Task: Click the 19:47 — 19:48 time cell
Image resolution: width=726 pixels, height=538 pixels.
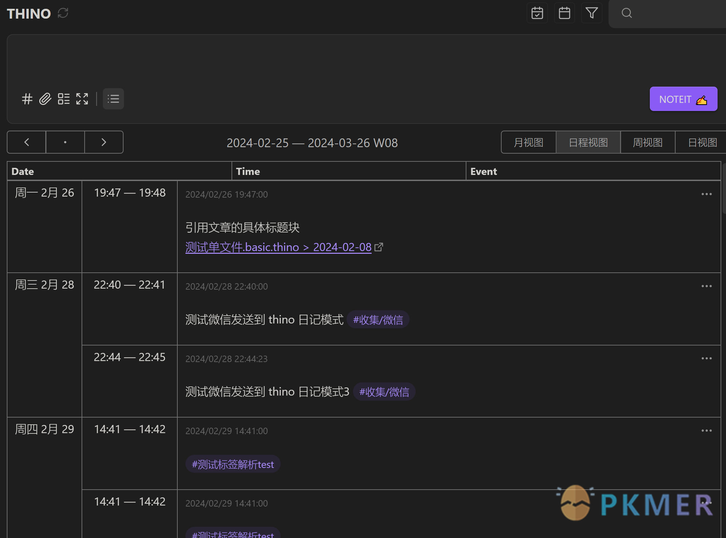Action: pos(130,227)
